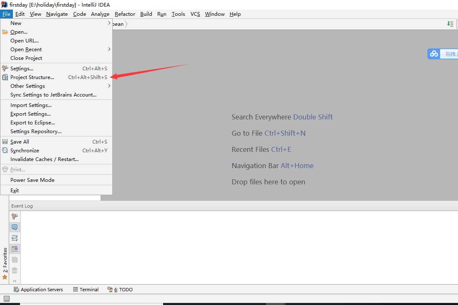The height and width of the screenshot is (305, 458).
Task: Open the 6: TODO tool window
Action: pyautogui.click(x=120, y=290)
